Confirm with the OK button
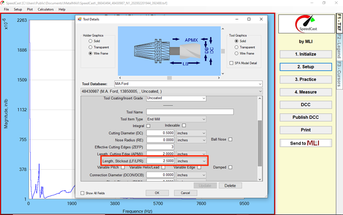This screenshot has height=215, width=343. click(x=157, y=193)
